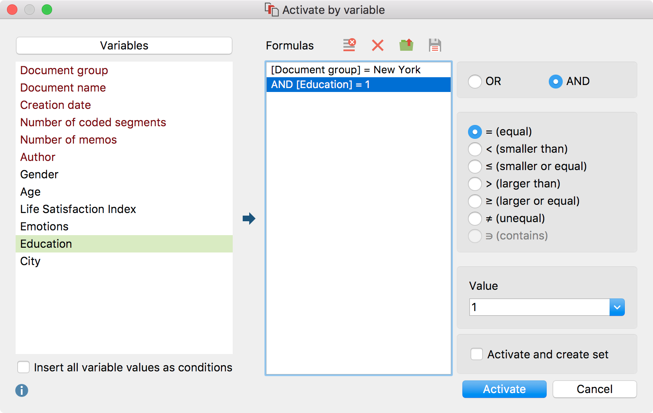This screenshot has height=413, width=653.
Task: Click the open saved formulas folder icon
Action: pyautogui.click(x=406, y=45)
